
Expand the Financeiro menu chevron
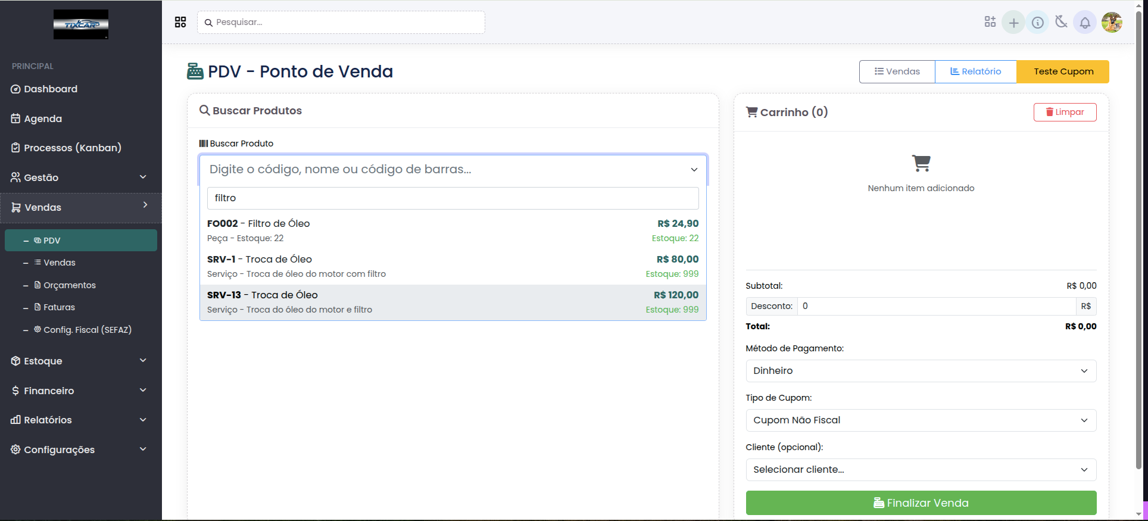143,390
